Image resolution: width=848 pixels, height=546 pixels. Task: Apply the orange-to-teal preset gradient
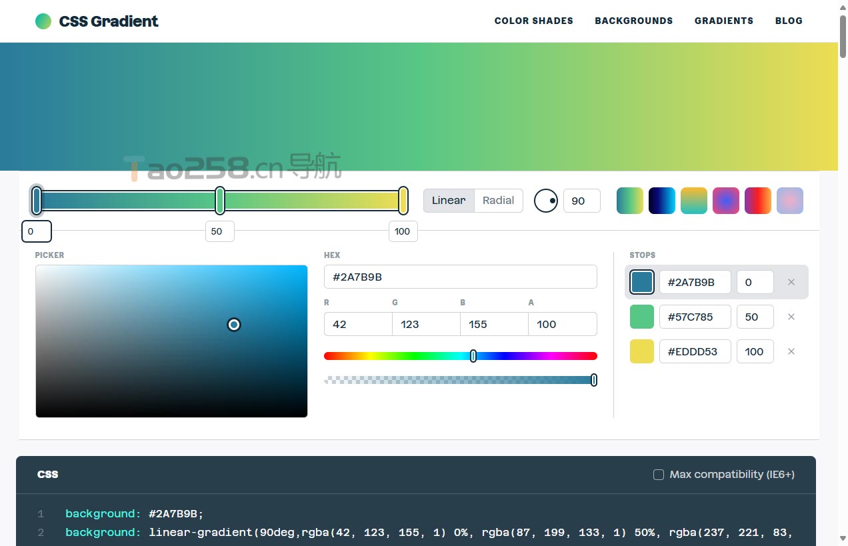pos(694,201)
